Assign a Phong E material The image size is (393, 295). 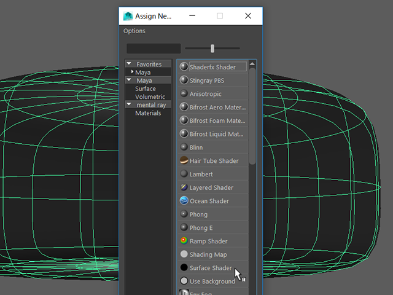tap(213, 227)
